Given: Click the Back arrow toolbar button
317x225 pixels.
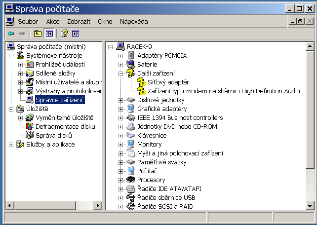Looking at the screenshot, I should point(11,34).
